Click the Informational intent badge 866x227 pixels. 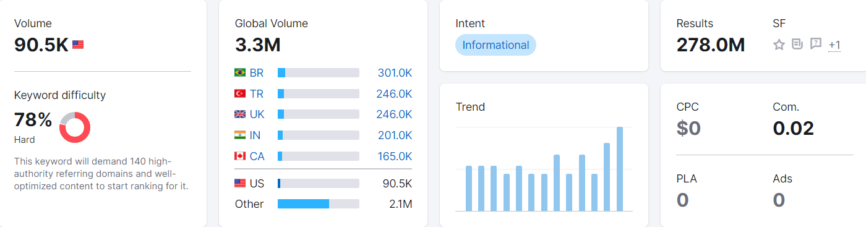click(x=495, y=45)
